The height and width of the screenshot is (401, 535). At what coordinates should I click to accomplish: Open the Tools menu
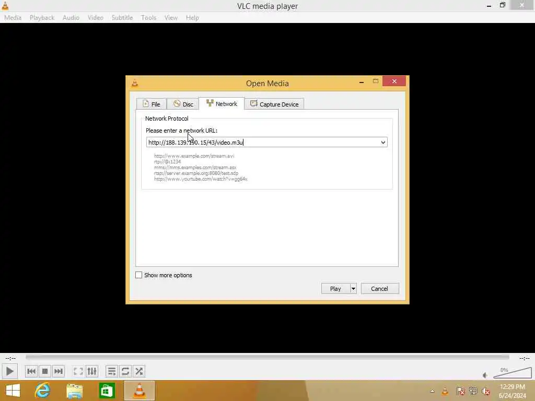pyautogui.click(x=149, y=18)
